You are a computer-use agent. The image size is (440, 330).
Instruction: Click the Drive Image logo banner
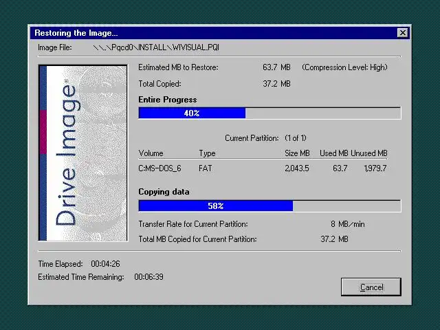point(82,153)
